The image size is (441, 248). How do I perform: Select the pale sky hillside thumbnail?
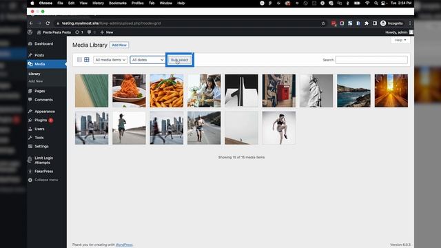coord(241,128)
